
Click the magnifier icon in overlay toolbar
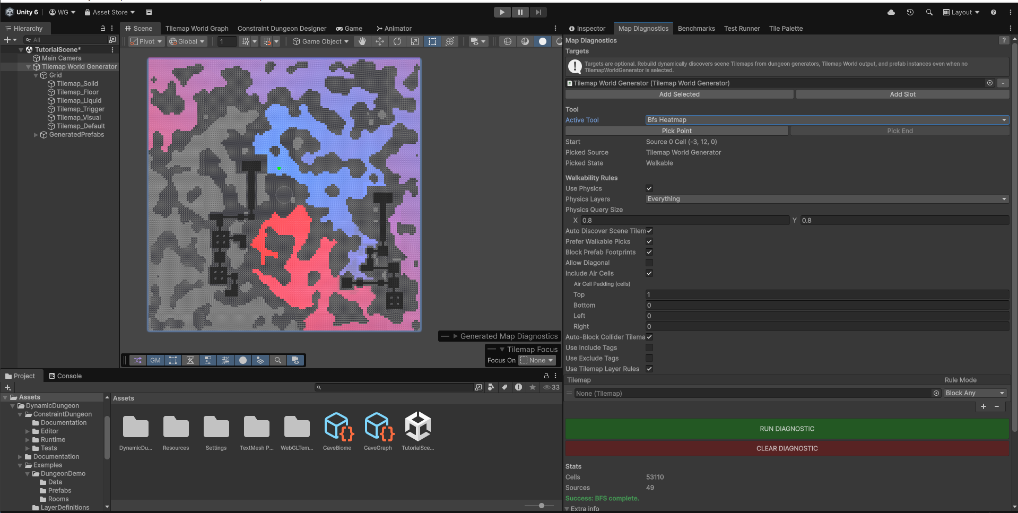278,360
